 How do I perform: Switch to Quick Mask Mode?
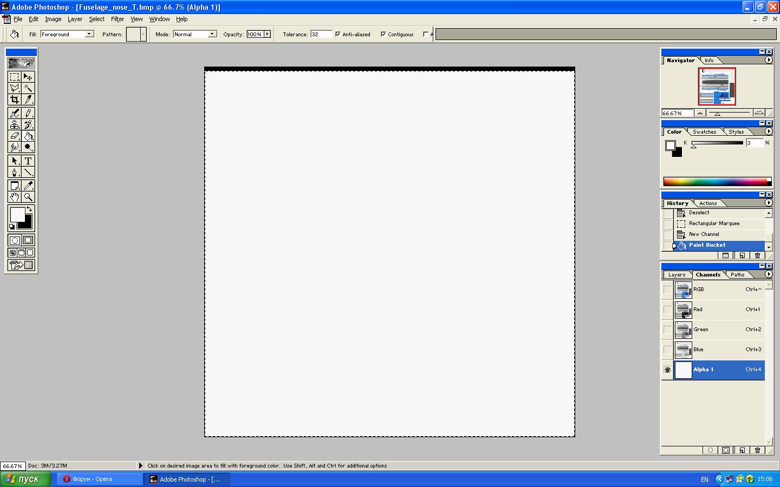28,240
